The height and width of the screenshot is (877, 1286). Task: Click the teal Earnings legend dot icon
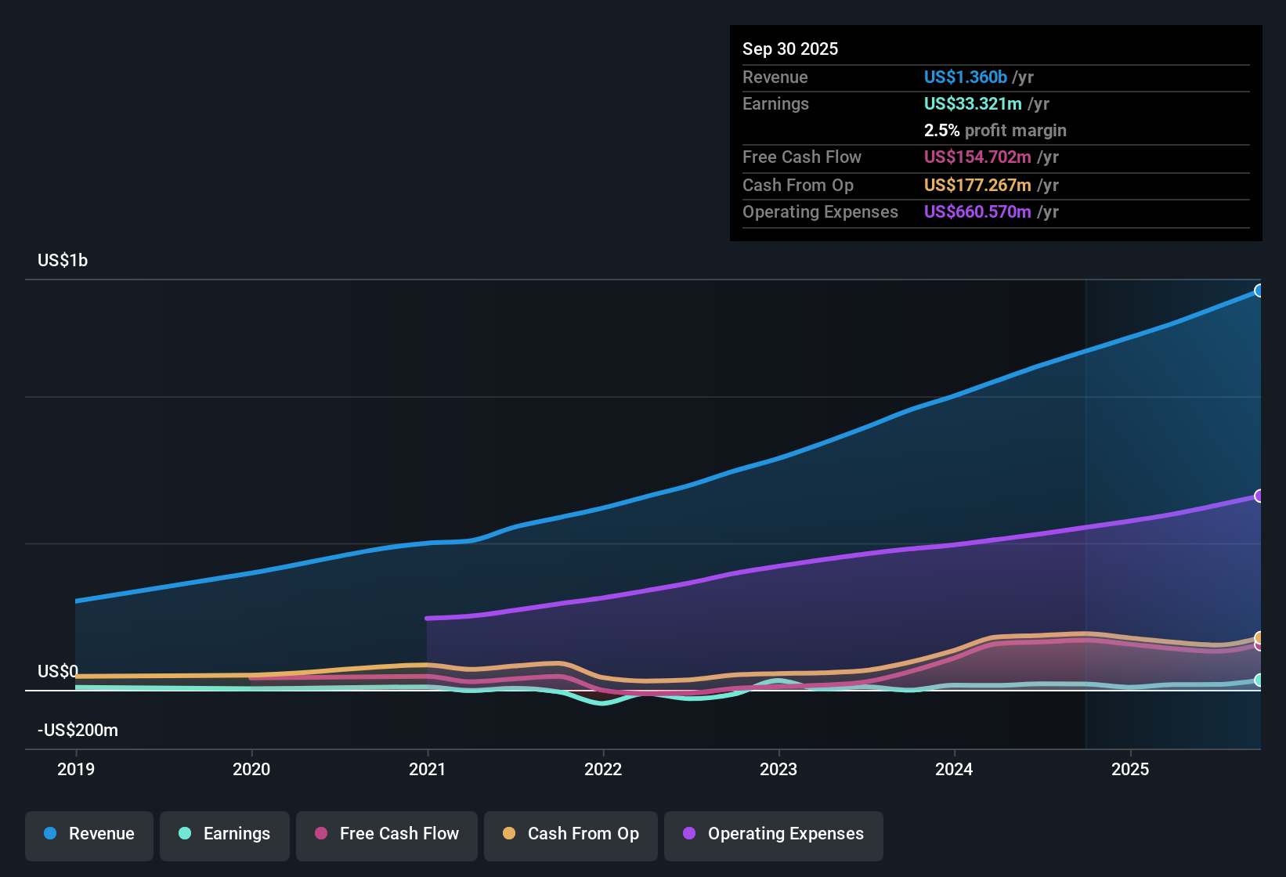click(184, 834)
